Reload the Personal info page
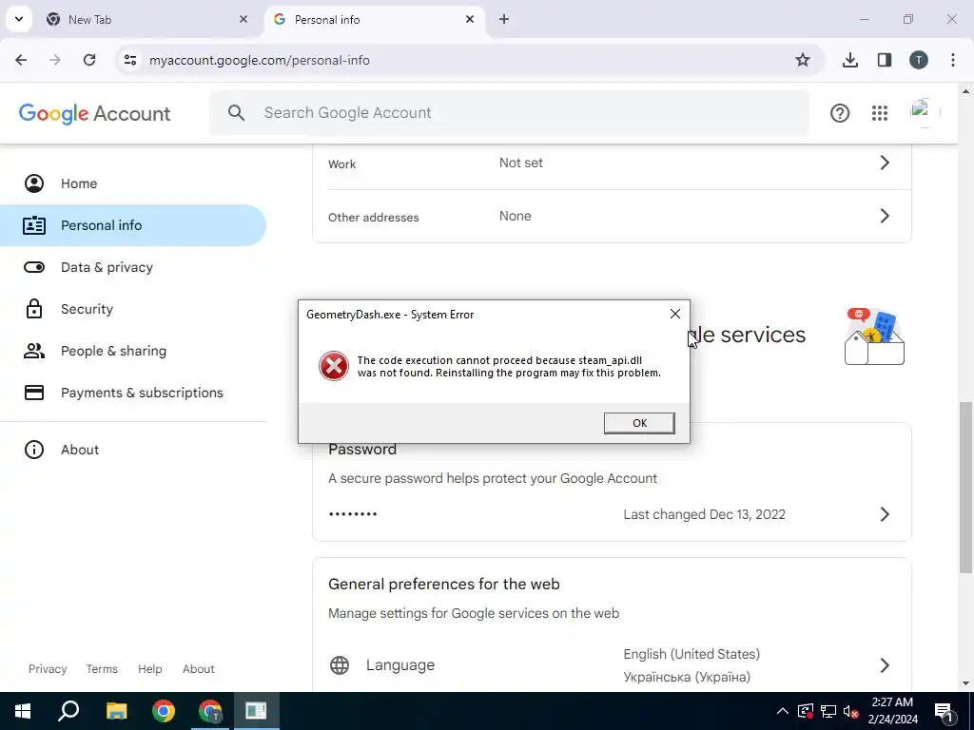Viewport: 974px width, 730px height. (x=89, y=60)
